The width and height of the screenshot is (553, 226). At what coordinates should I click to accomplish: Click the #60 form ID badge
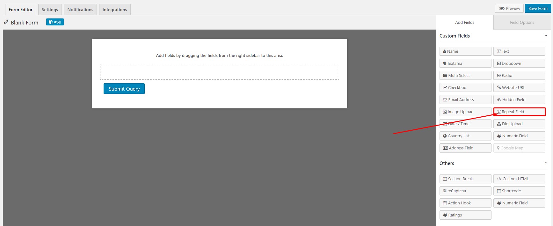(x=55, y=22)
